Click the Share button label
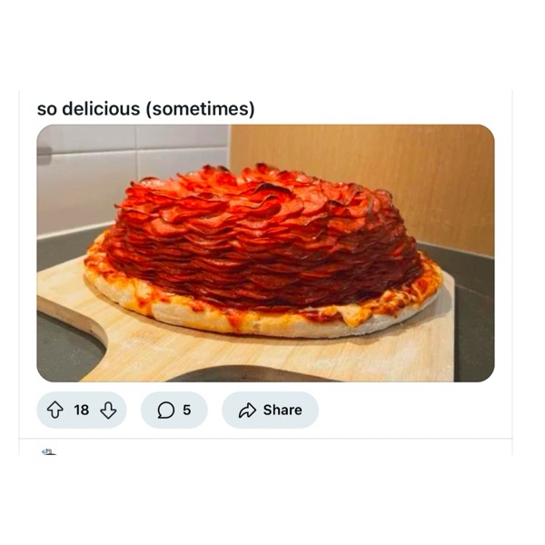 click(x=282, y=411)
